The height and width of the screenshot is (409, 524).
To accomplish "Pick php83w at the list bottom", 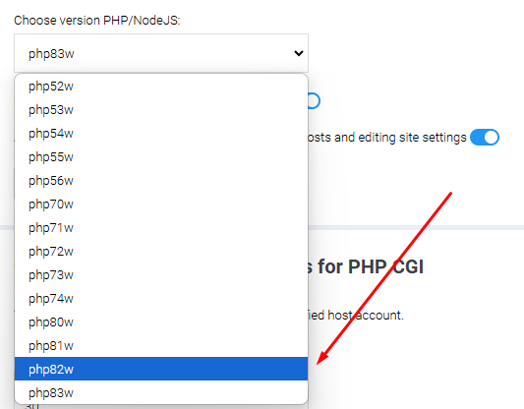I will [161, 392].
